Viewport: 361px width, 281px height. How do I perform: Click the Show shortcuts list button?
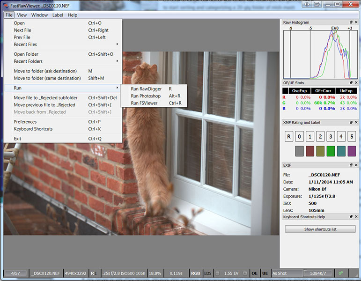coord(320,229)
